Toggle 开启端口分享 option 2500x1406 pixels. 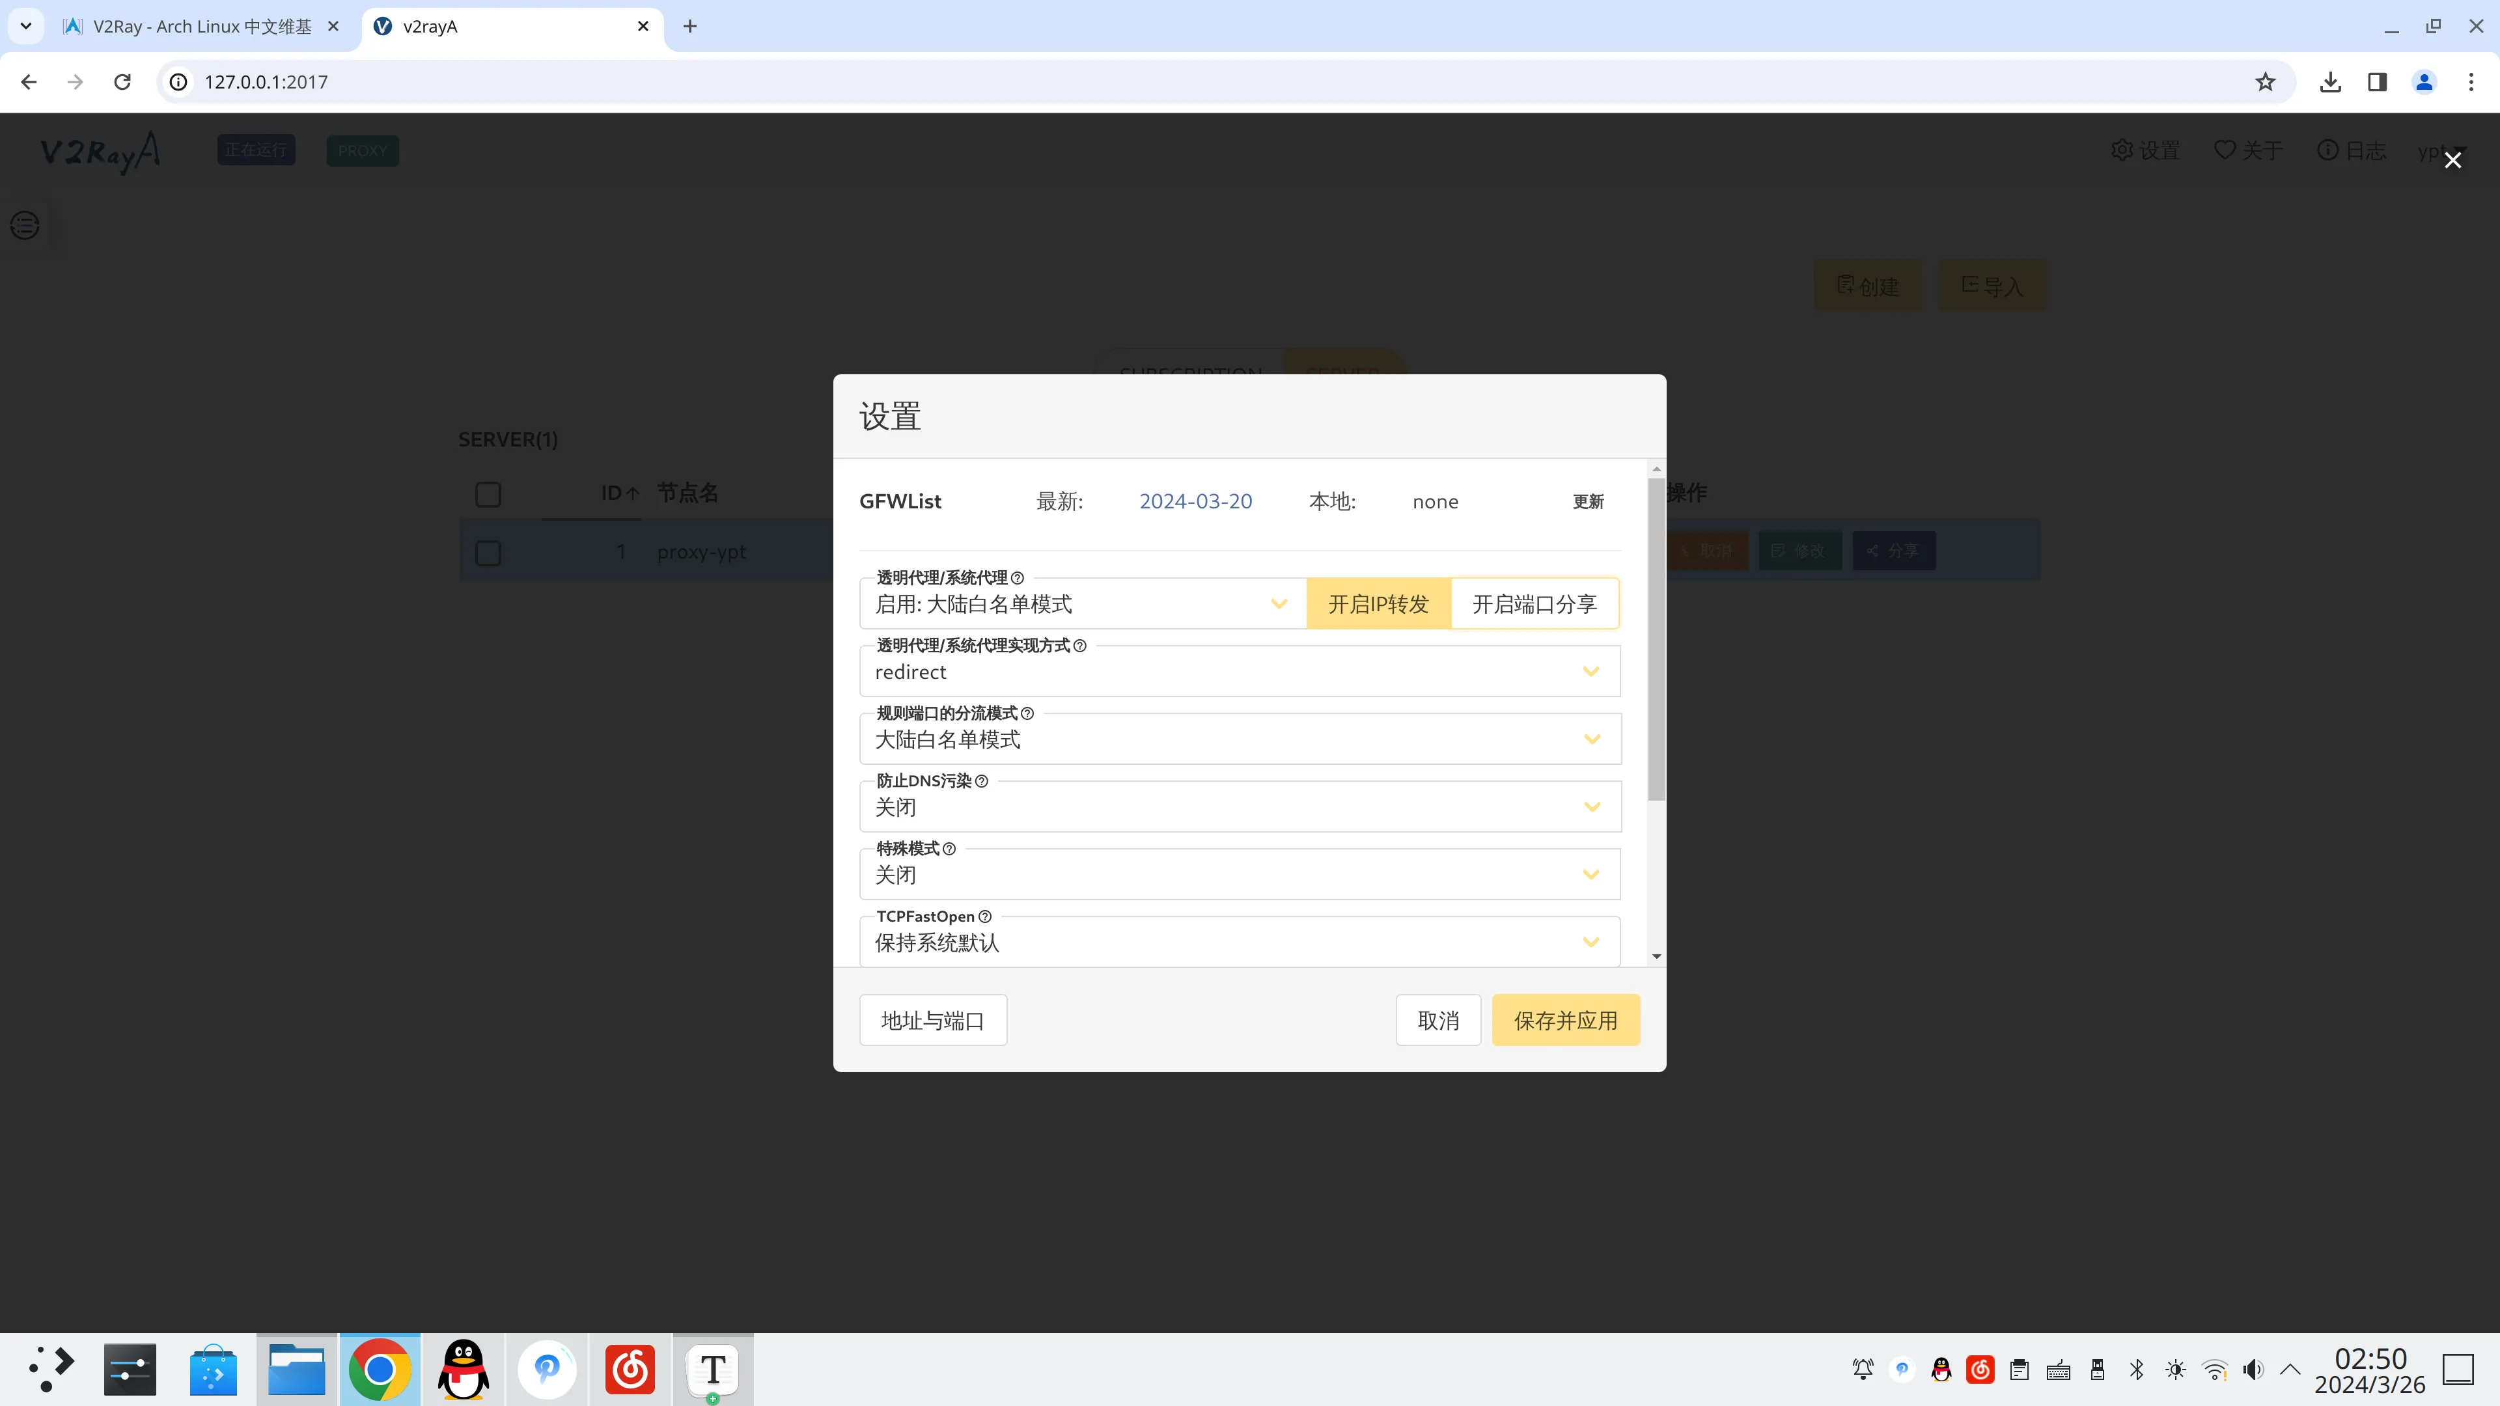tap(1535, 605)
